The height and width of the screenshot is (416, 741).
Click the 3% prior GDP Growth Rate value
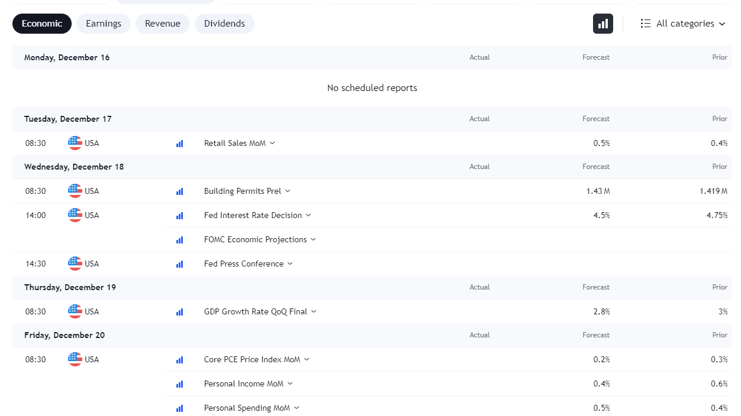click(723, 311)
